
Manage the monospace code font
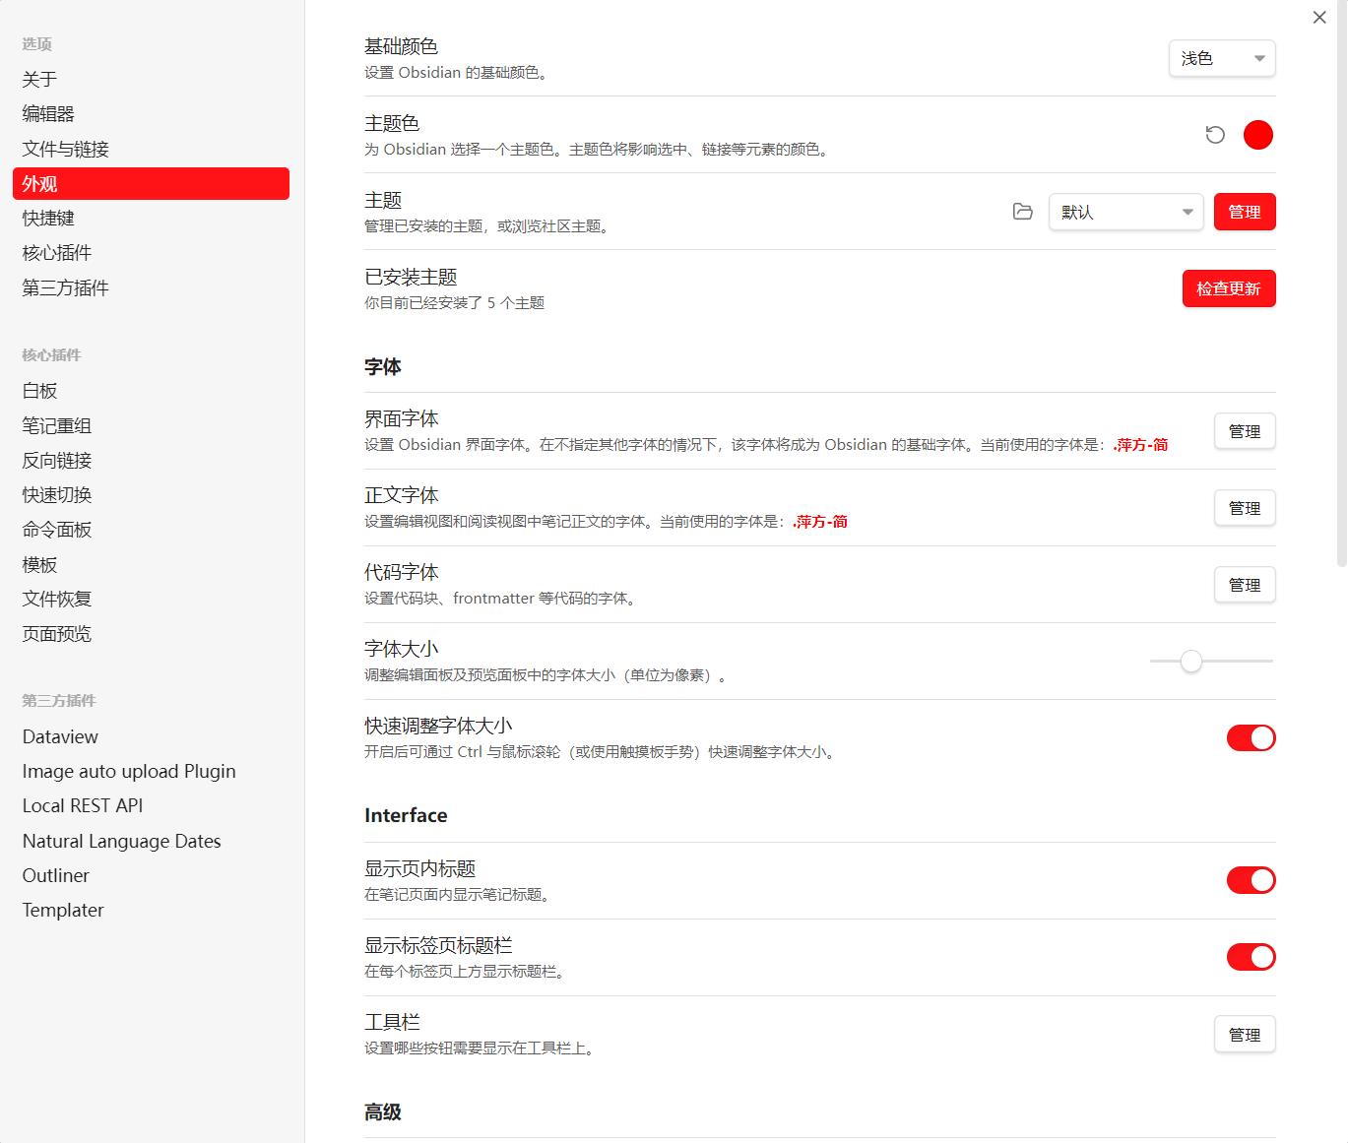tap(1245, 585)
